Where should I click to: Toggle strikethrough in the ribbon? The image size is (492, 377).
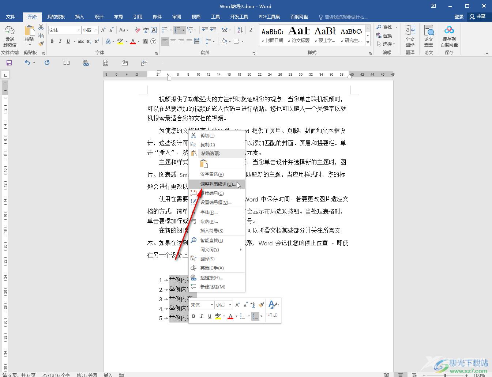tap(81, 41)
